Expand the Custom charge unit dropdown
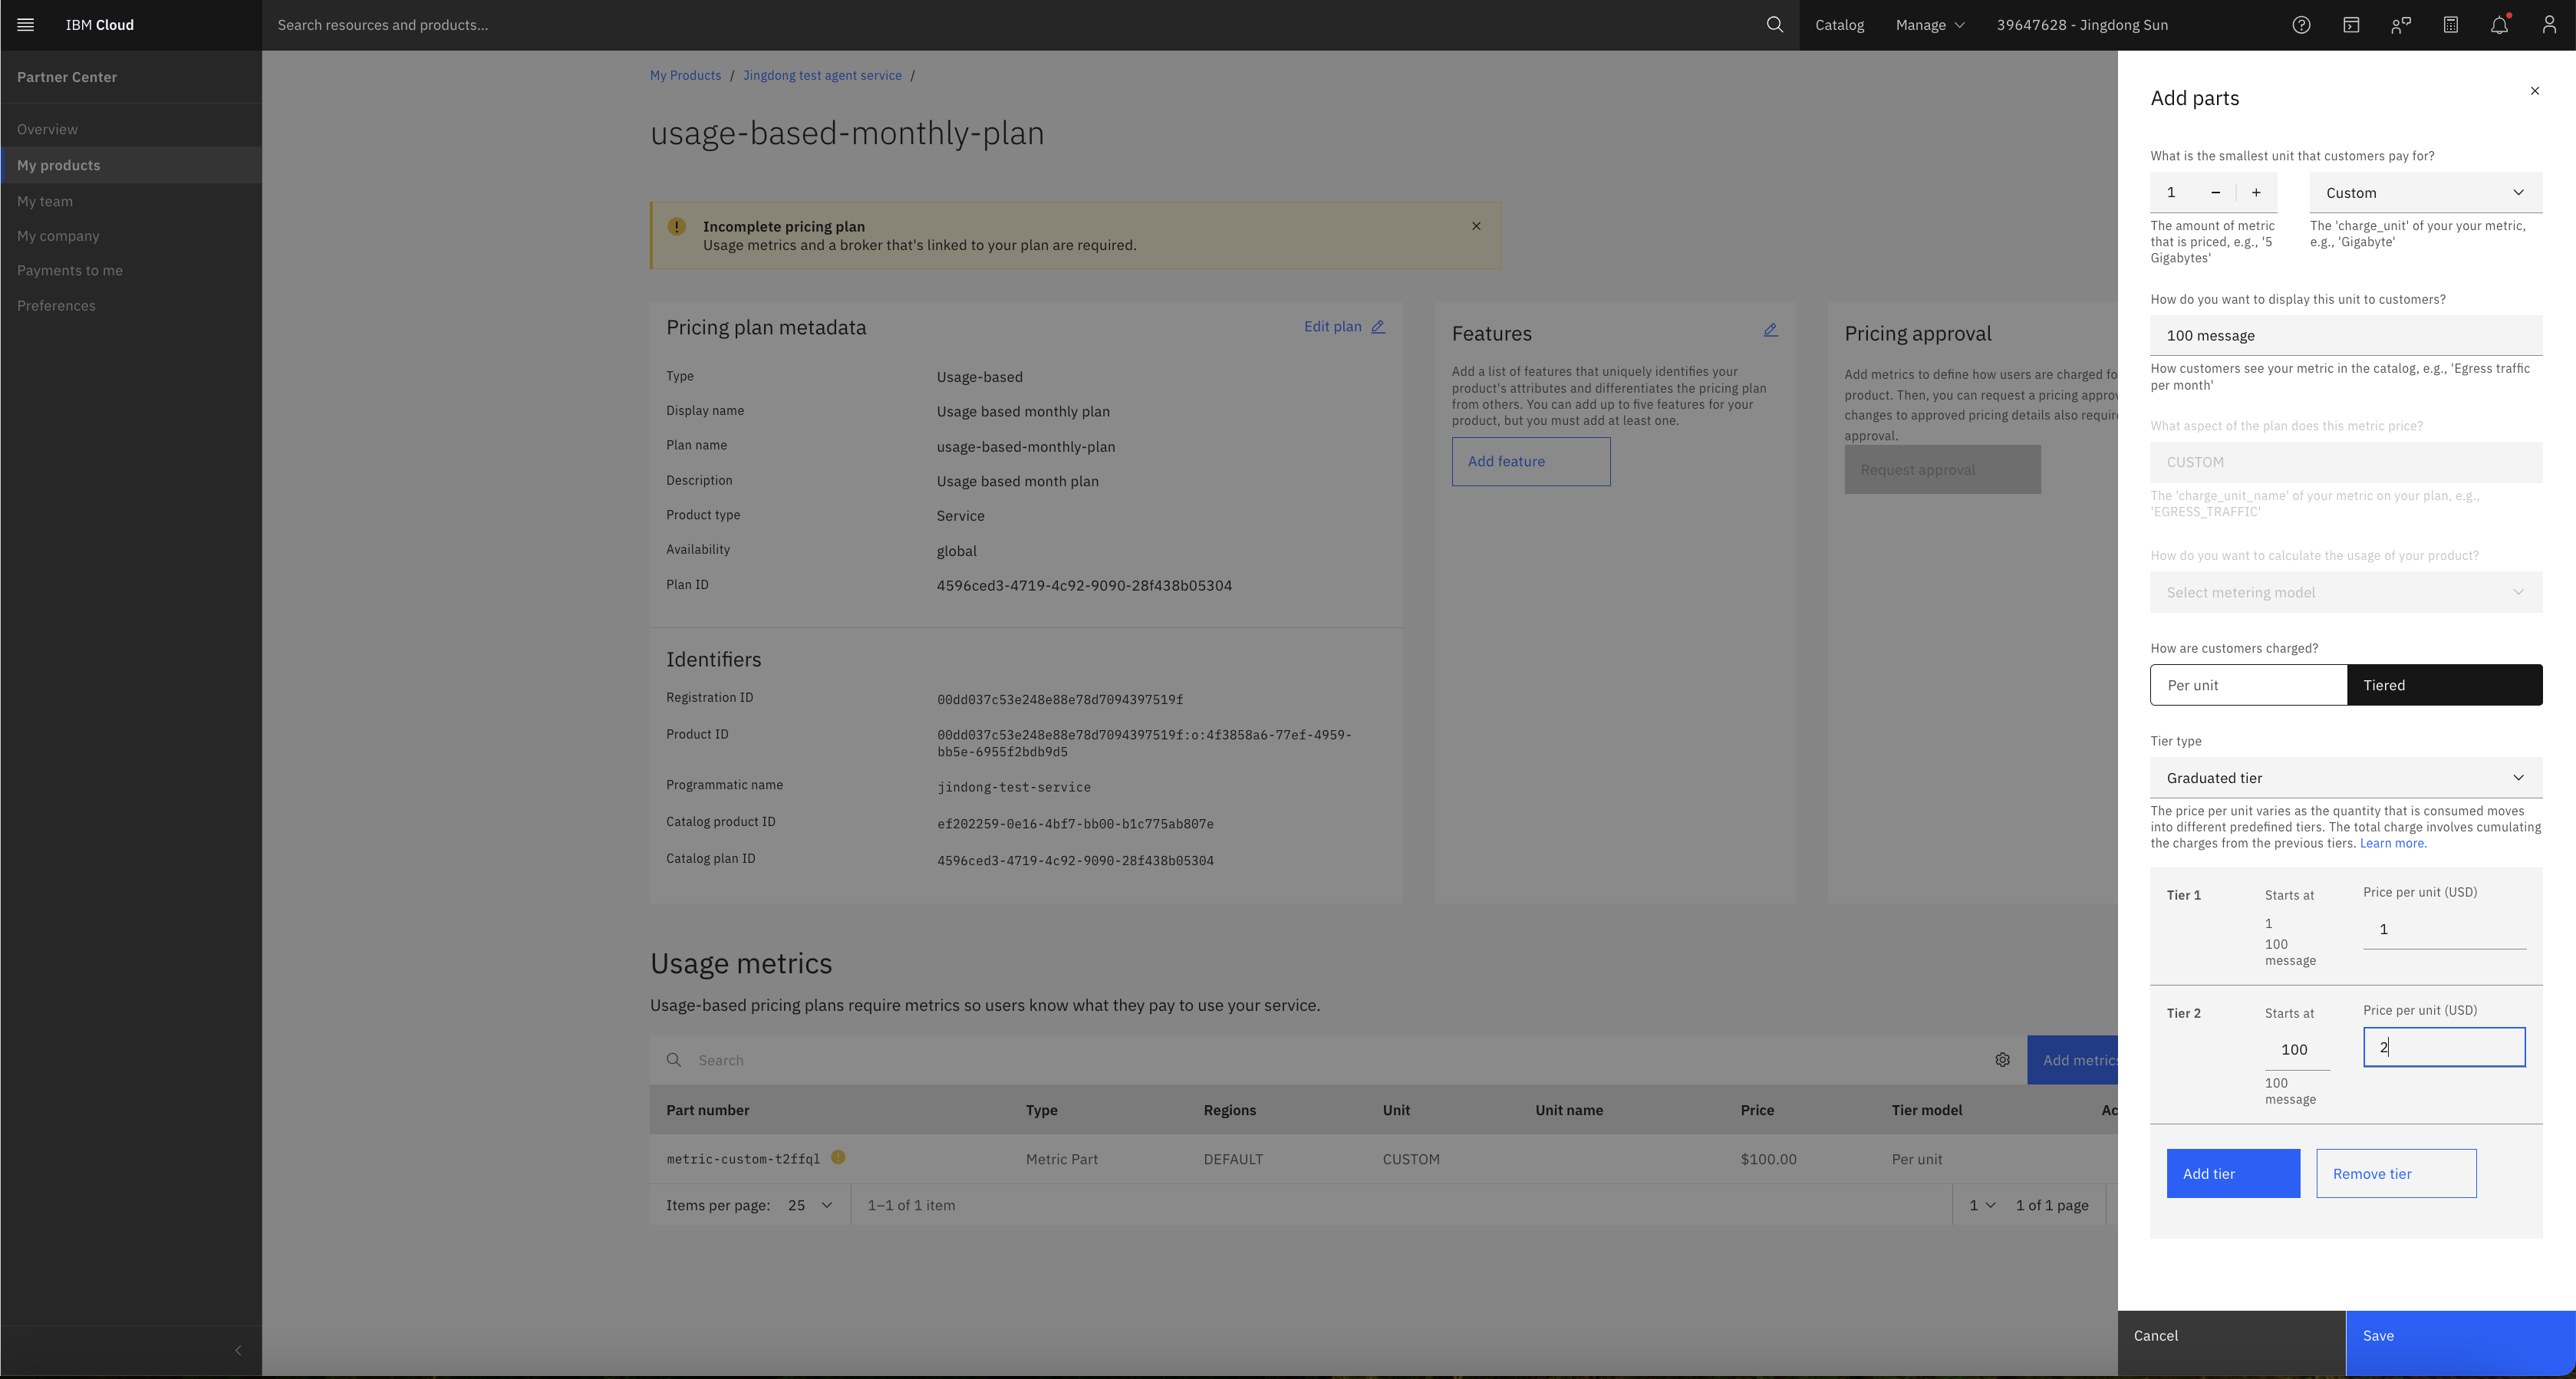 (x=2425, y=192)
